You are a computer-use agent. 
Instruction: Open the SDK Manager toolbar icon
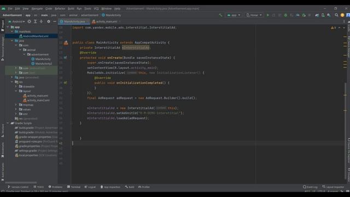tap(329, 15)
